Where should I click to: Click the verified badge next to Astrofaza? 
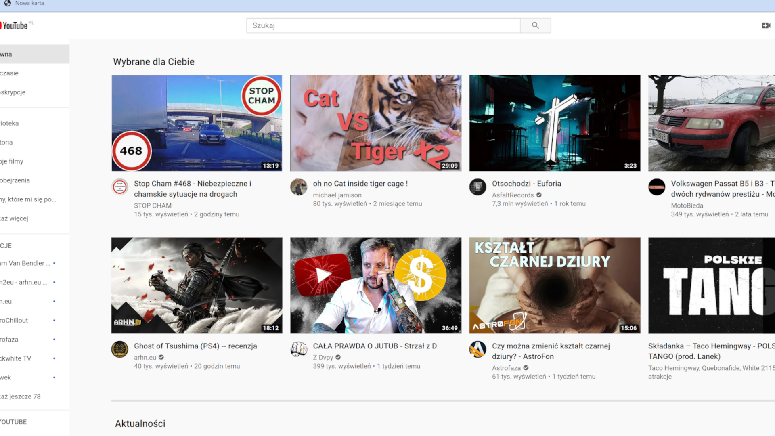(526, 368)
